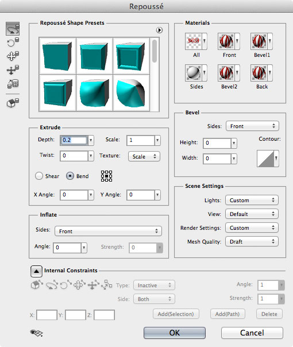Open the Texture Scale popup menu
Screen dimensions: 293x347
tap(144, 156)
